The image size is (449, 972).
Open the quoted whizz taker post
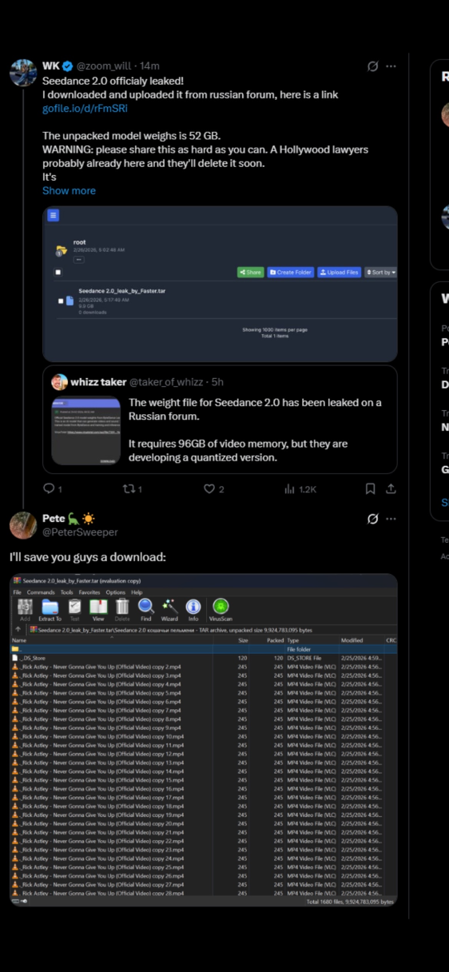[x=220, y=420]
